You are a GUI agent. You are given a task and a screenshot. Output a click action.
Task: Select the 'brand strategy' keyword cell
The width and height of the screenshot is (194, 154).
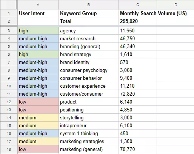click(89, 54)
